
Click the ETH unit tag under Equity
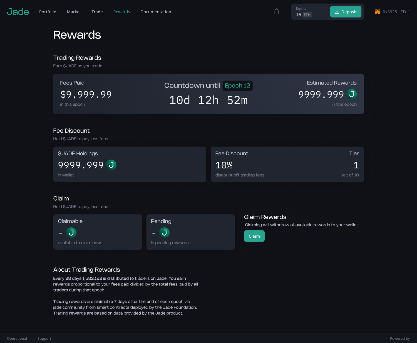click(x=307, y=15)
